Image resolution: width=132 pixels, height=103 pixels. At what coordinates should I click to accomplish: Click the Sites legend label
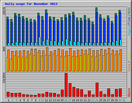[x=129, y=67]
